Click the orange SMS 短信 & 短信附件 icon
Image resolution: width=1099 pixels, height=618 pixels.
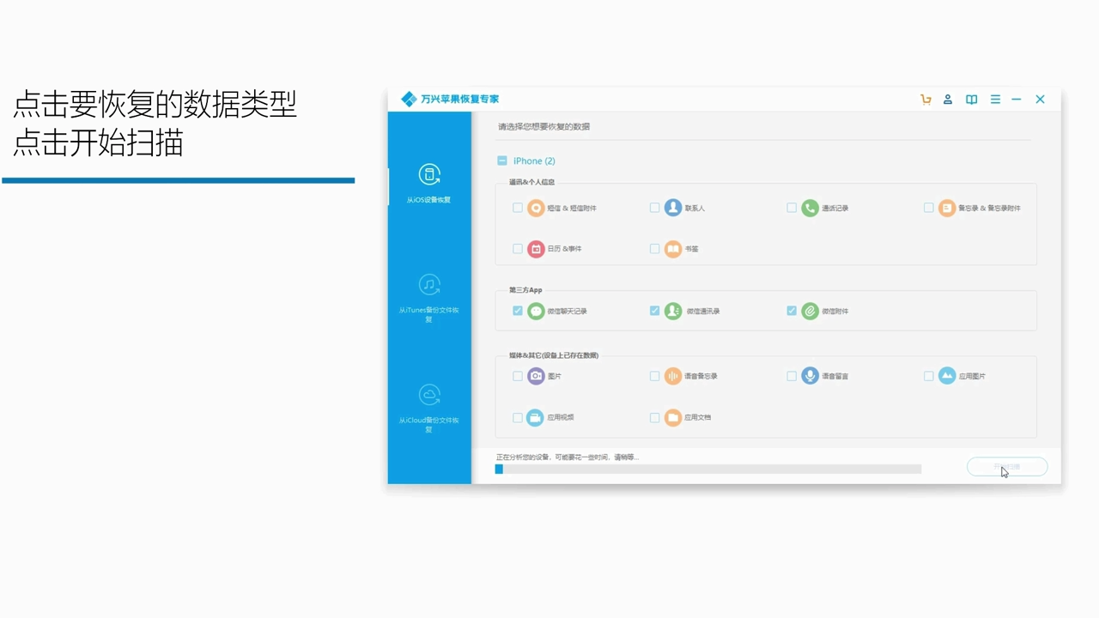pos(536,208)
